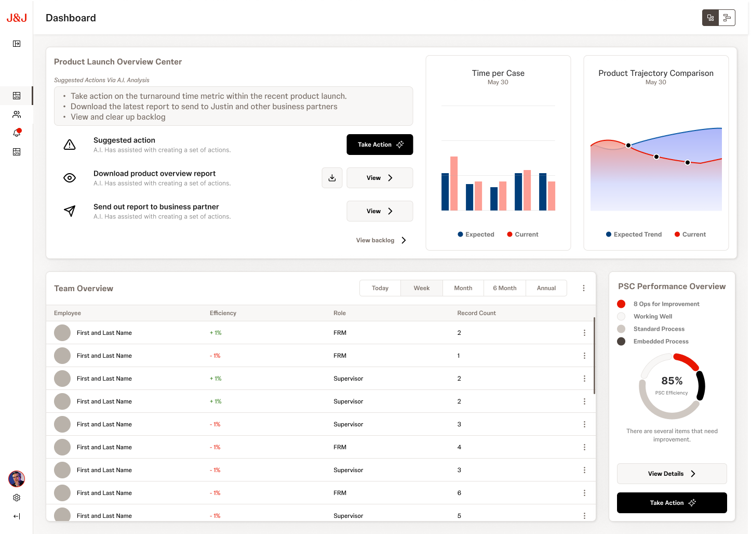751x534 pixels.
Task: Open the dashboard icon in the sidebar
Action: pyautogui.click(x=16, y=96)
